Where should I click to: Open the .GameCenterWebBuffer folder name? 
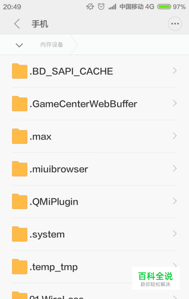[83, 104]
